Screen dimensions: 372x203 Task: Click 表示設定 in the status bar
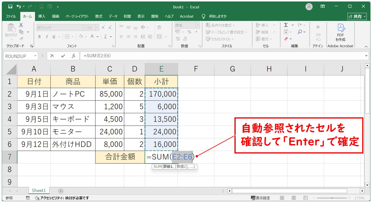pyautogui.click(x=261, y=198)
